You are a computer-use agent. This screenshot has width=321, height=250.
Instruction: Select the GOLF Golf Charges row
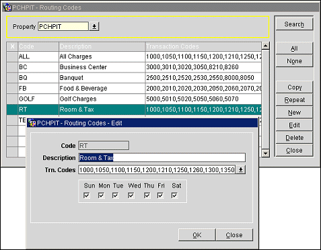[134, 99]
